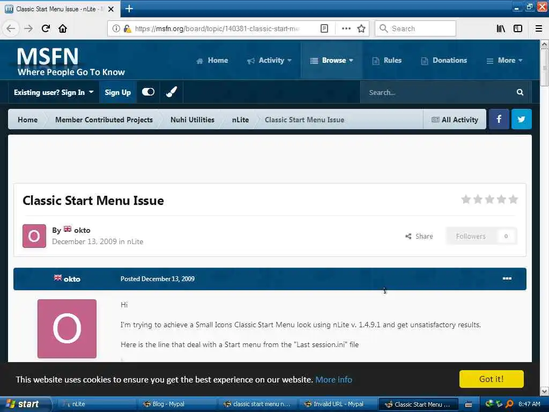Viewport: 549px width, 412px height.
Task: Bookmark this page with the star icon
Action: [361, 29]
